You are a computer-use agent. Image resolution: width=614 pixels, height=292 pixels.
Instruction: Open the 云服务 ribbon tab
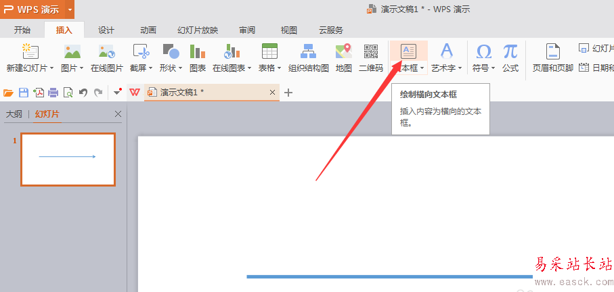331,30
